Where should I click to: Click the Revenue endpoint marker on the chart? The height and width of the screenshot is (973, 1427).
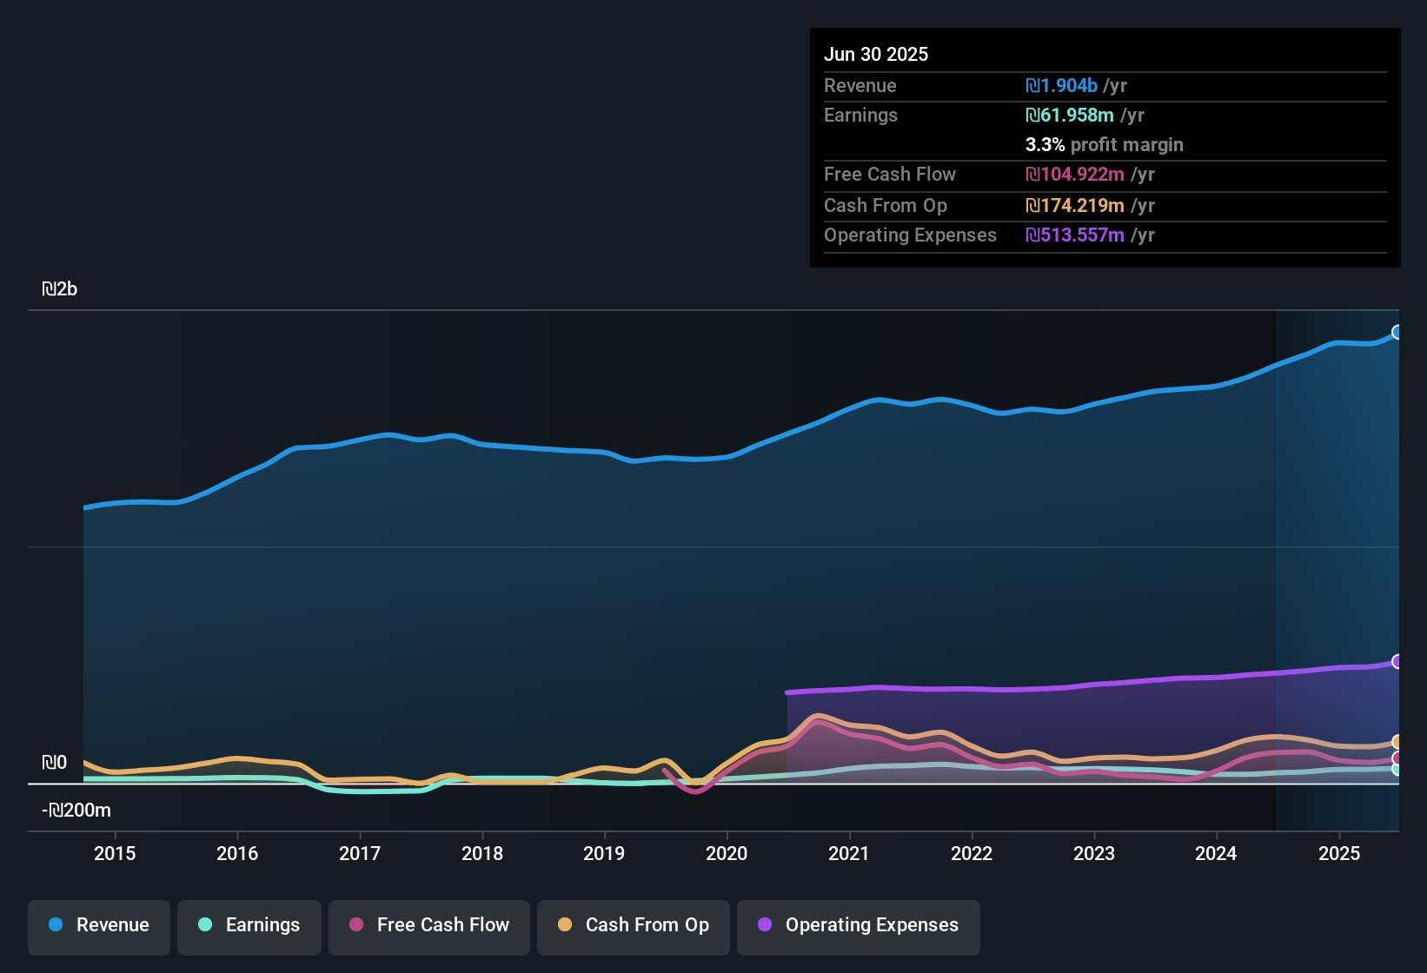click(x=1397, y=332)
